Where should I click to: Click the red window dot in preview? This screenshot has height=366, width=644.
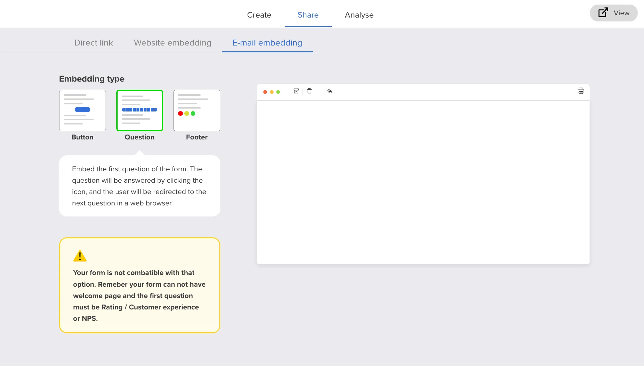point(265,92)
